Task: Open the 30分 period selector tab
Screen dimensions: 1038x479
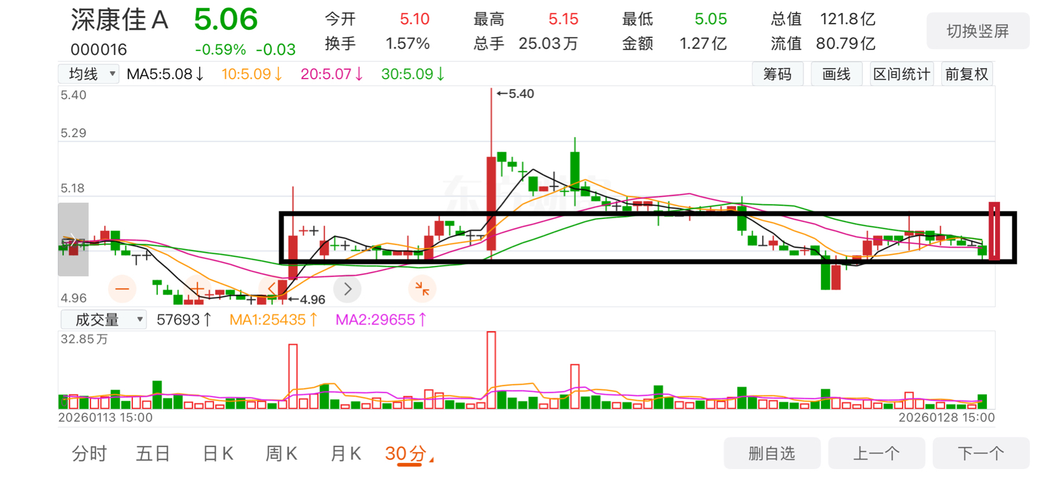Action: tap(408, 453)
